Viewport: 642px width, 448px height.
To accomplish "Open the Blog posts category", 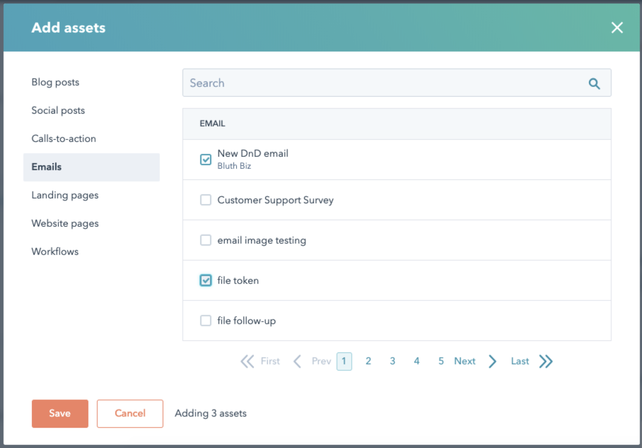I will click(55, 82).
